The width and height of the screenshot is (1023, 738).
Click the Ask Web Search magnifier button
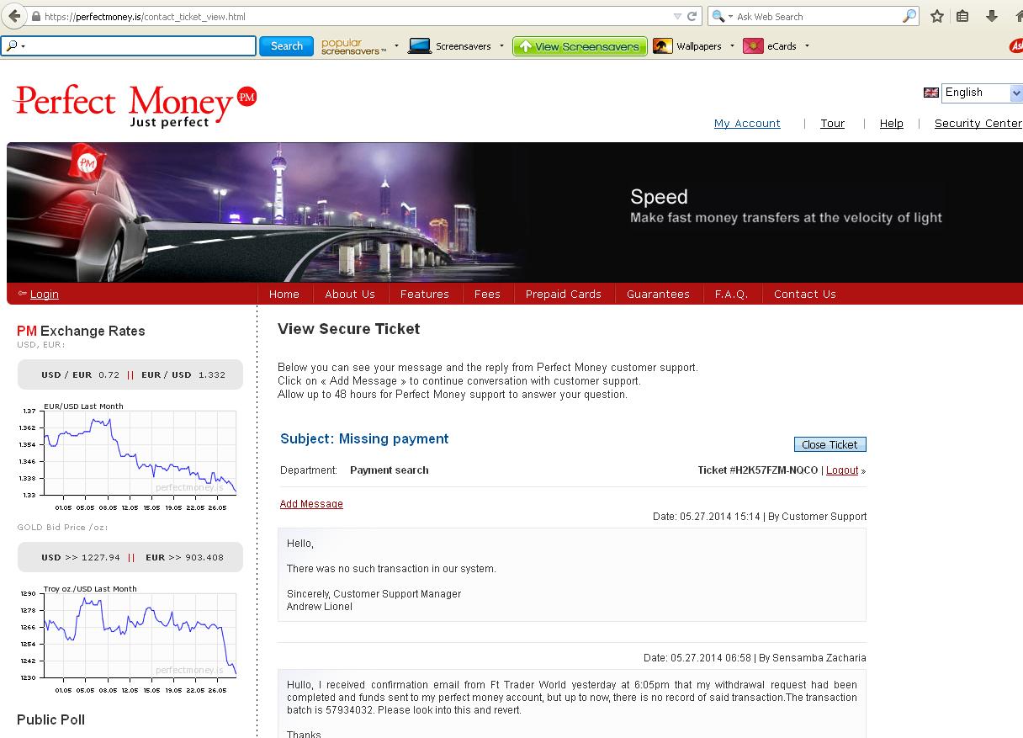coord(909,16)
